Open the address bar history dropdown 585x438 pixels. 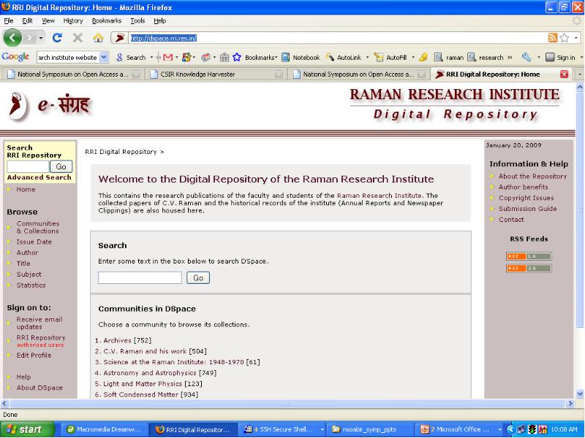click(x=576, y=38)
